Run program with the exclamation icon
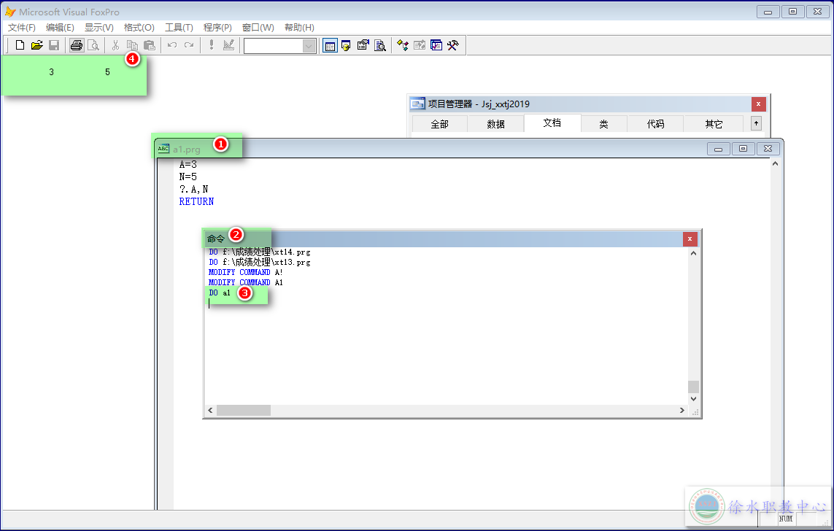 [212, 45]
